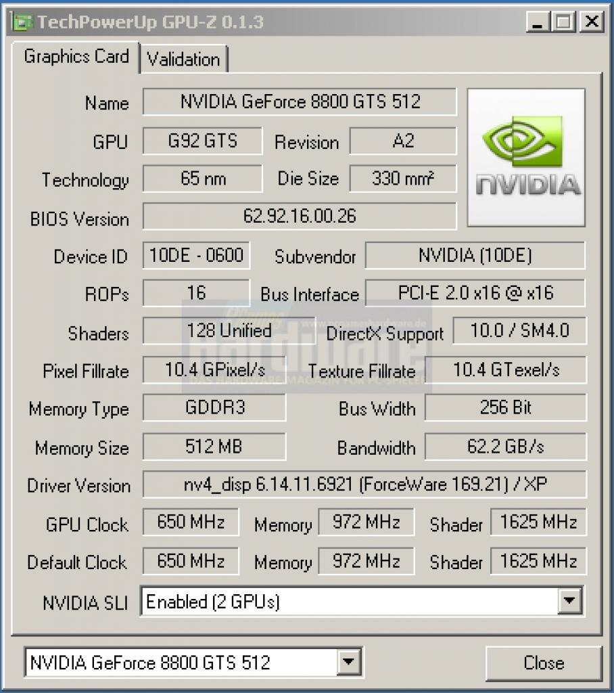This screenshot has height=693, width=614.
Task: Click the Memory Type label
Action: click(78, 409)
